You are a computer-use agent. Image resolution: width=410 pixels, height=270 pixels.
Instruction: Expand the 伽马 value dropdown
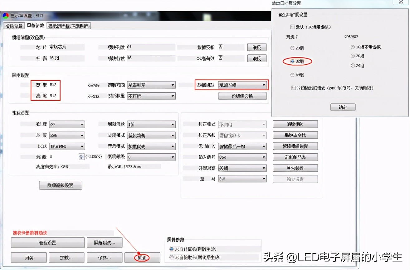pos(263,179)
